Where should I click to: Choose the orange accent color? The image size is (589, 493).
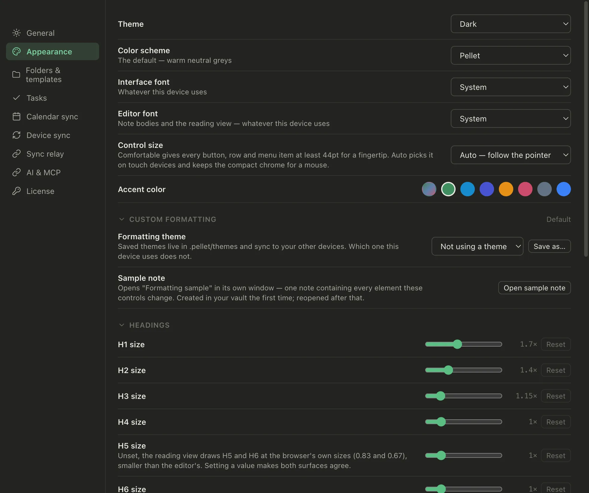click(x=506, y=189)
